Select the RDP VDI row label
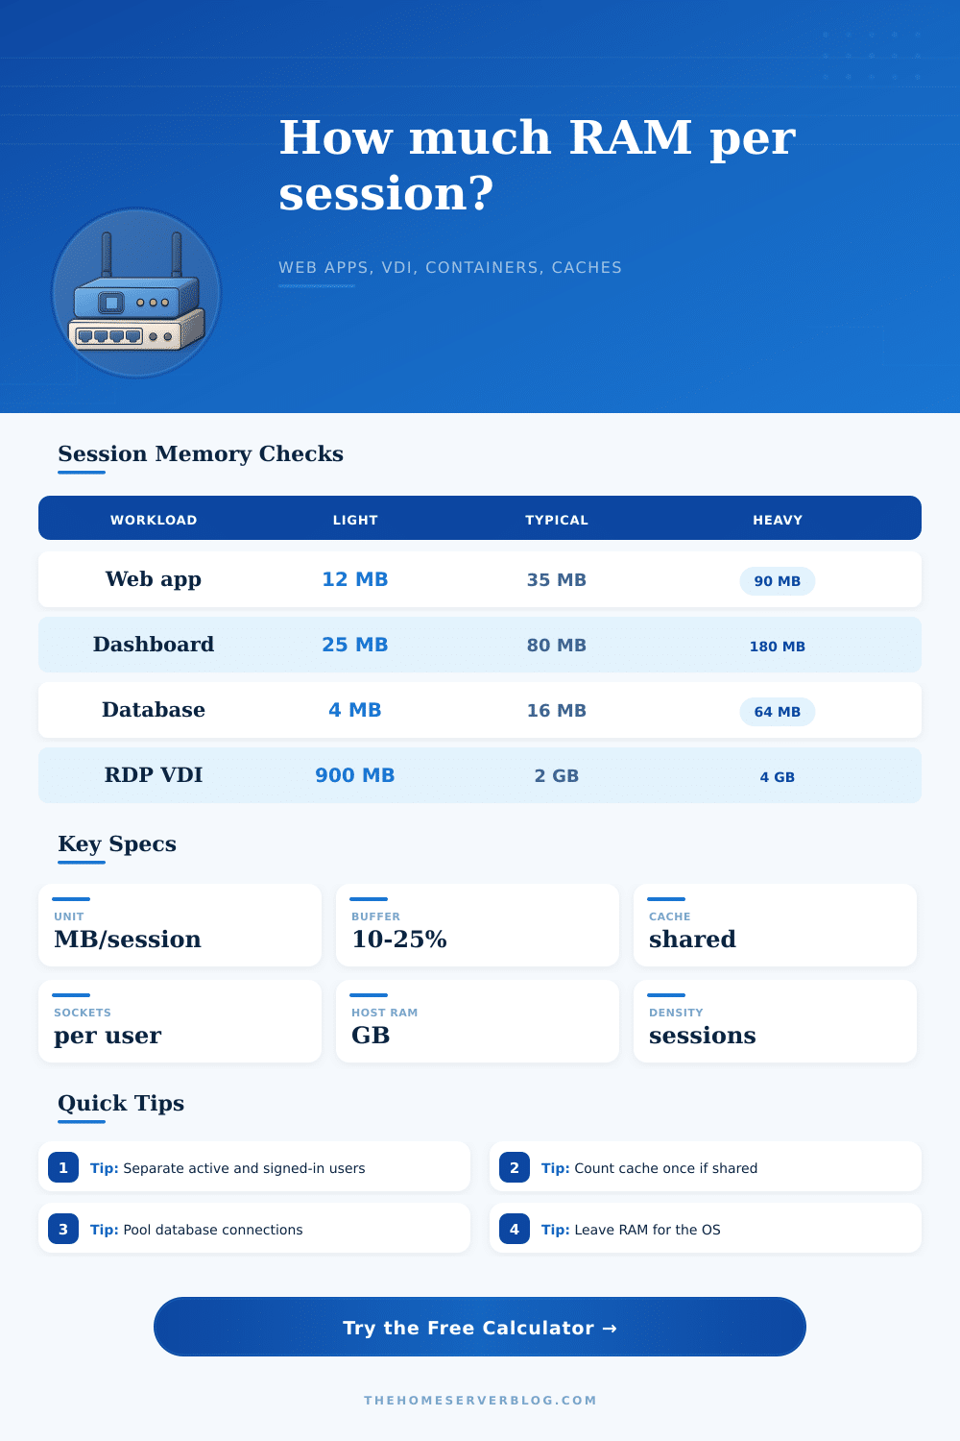The height and width of the screenshot is (1441, 960). point(154,775)
